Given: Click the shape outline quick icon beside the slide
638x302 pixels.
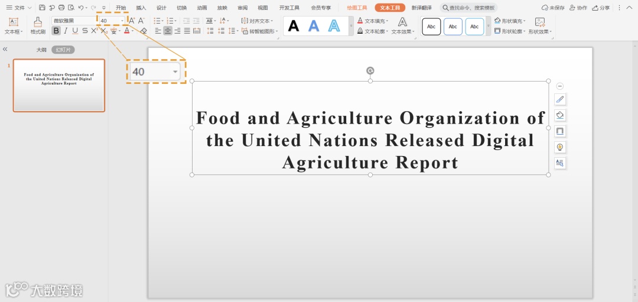Looking at the screenshot, I should point(560,131).
